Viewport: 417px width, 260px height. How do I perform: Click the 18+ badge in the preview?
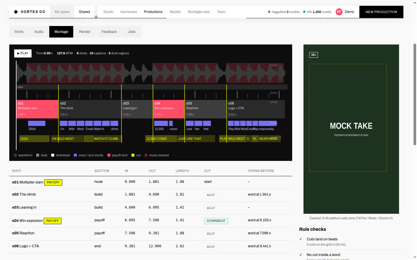314,55
